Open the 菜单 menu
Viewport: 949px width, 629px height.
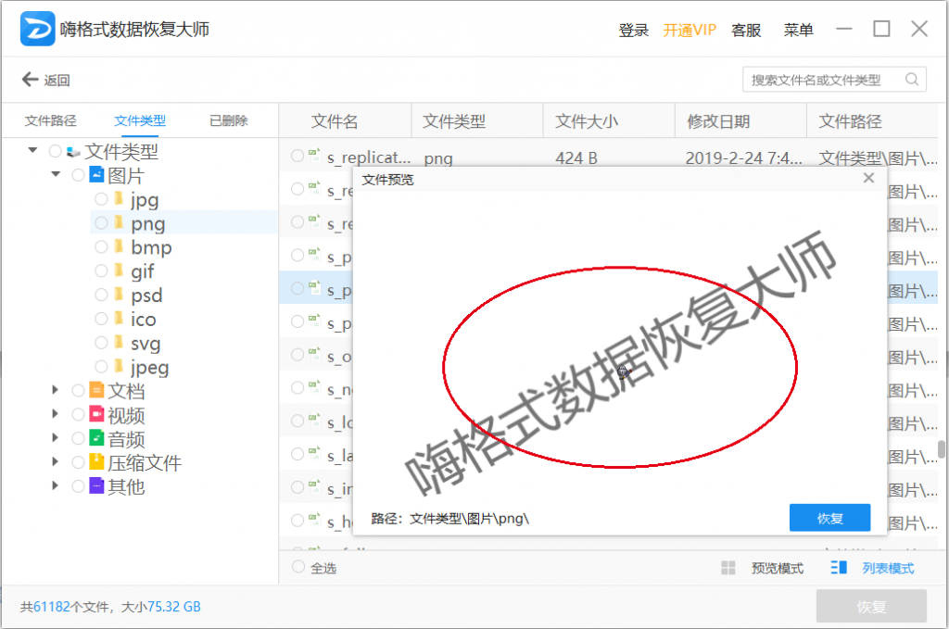pyautogui.click(x=798, y=30)
